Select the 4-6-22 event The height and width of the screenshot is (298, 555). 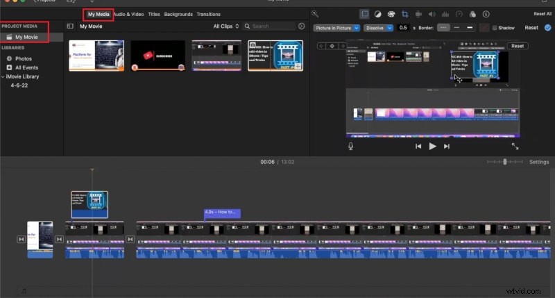pos(19,85)
